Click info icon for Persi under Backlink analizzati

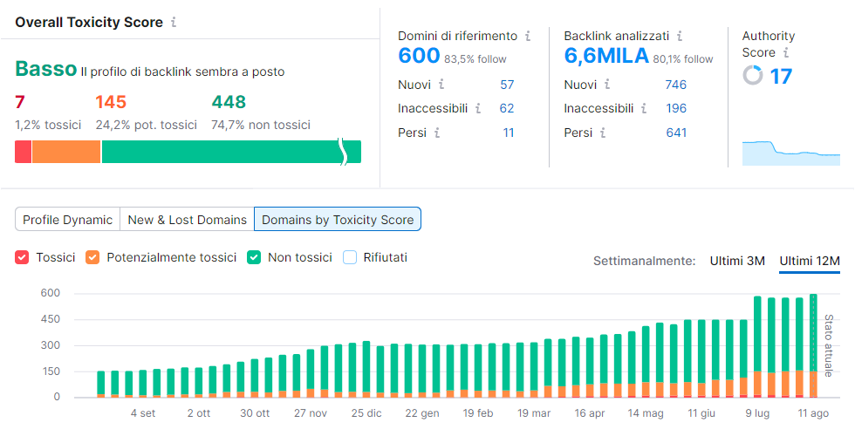[603, 133]
